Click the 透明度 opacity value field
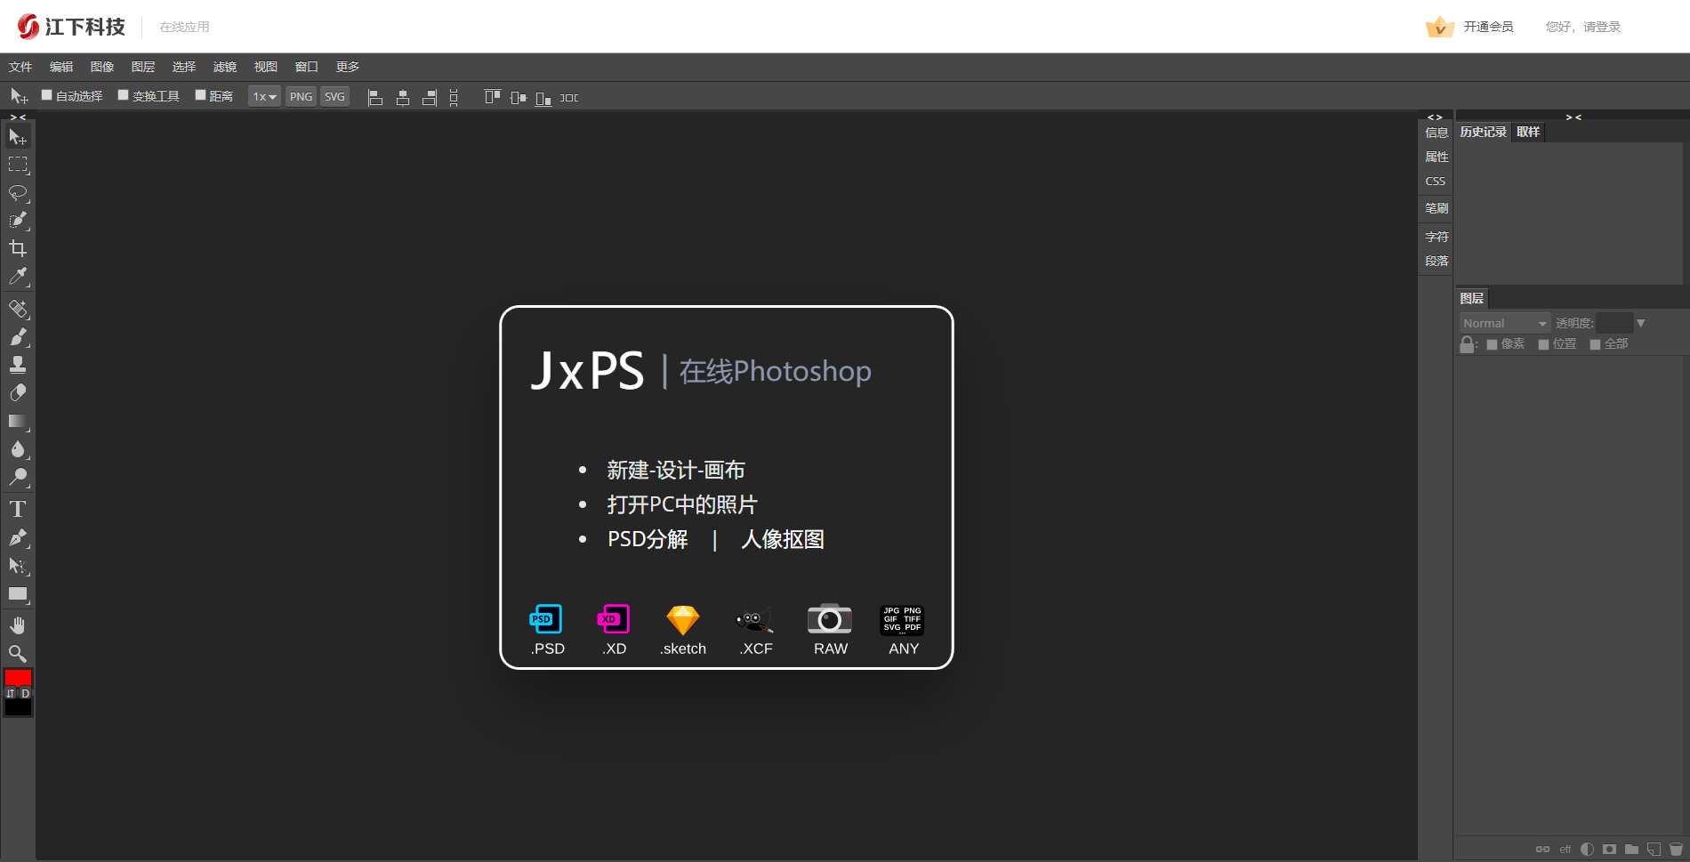The image size is (1690, 862). tap(1614, 323)
